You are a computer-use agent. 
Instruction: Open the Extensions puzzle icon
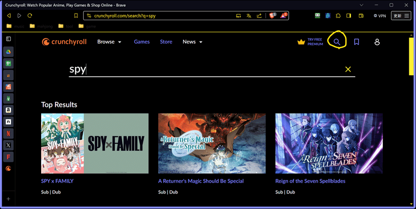click(338, 16)
